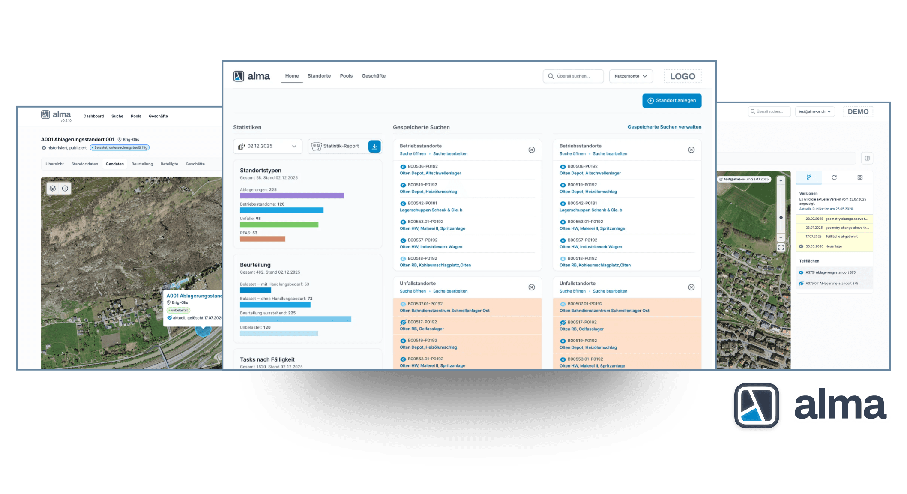The height and width of the screenshot is (494, 907).
Task: Toggle eye on 30.03.2020 Neuanlage version
Action: [x=801, y=246]
